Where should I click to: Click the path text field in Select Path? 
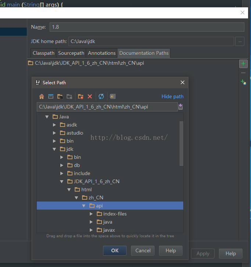point(107,107)
